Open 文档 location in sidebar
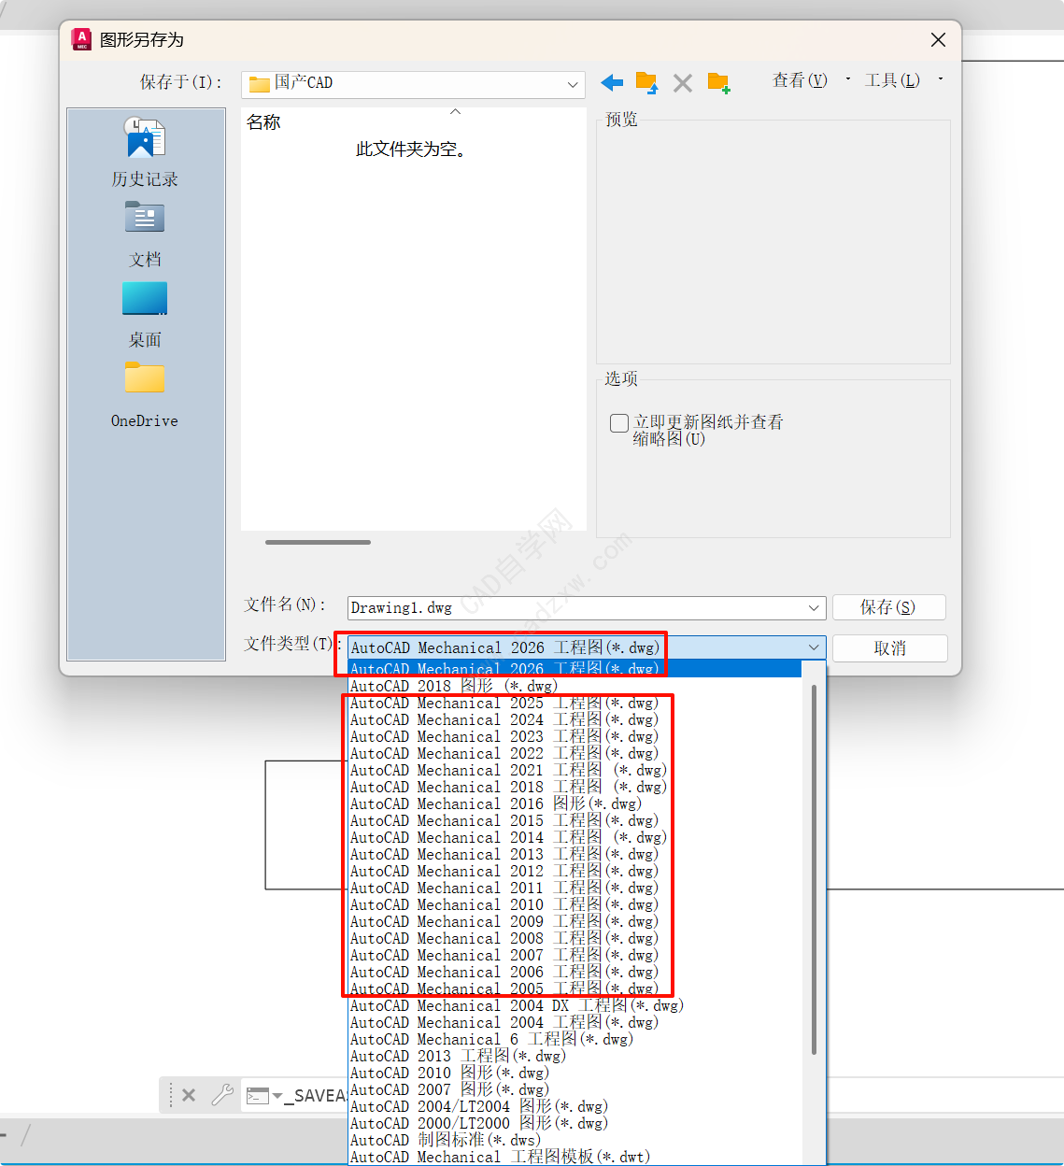The height and width of the screenshot is (1166, 1064). pyautogui.click(x=145, y=234)
